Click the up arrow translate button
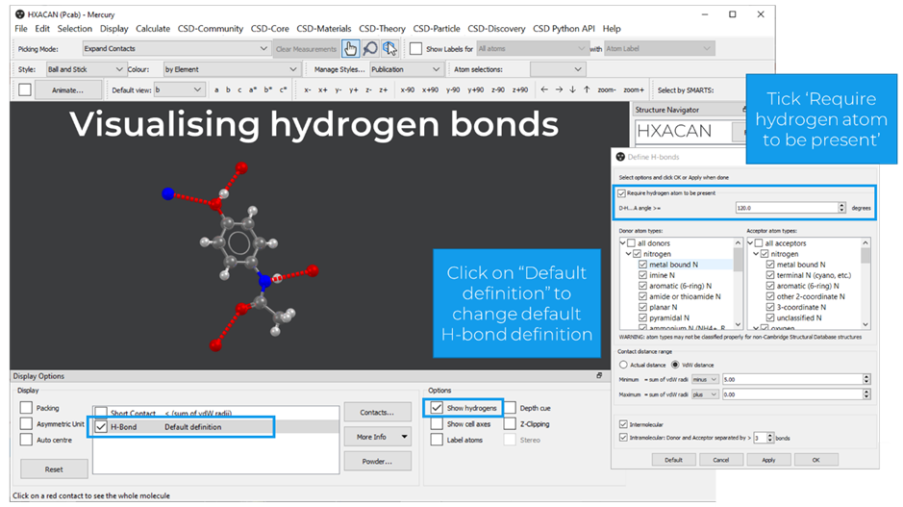903x507 pixels. (588, 90)
